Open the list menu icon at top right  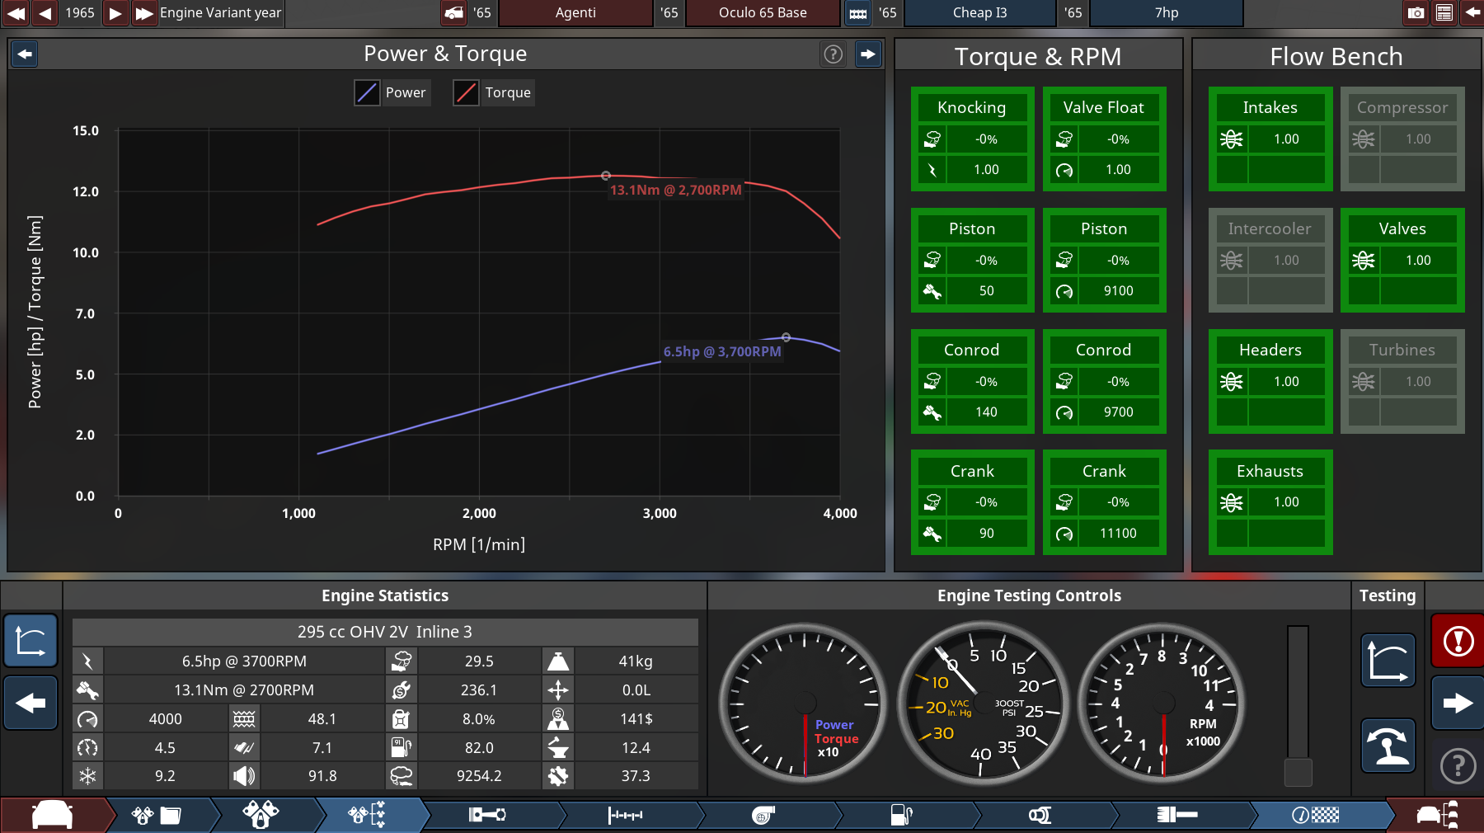coord(1444,12)
